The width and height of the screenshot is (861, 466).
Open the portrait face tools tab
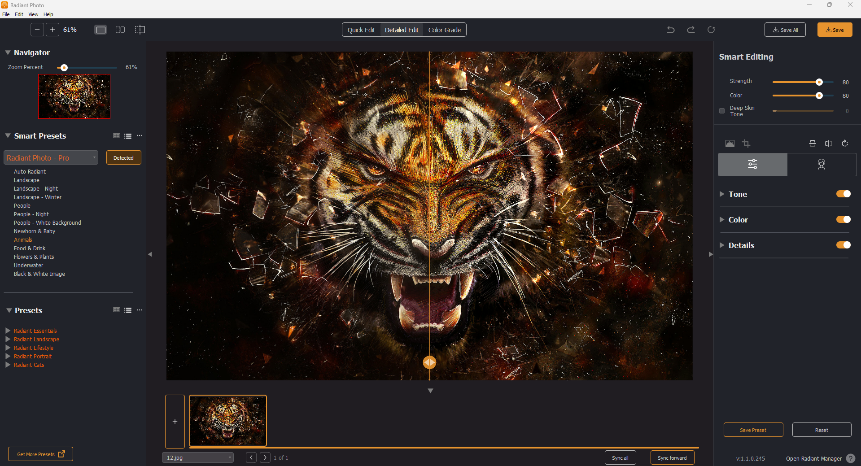tap(822, 164)
